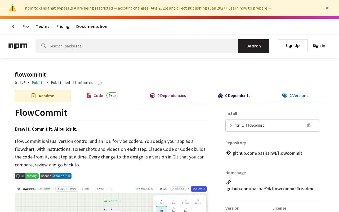Open the 0 Dependents tab
The image size is (339, 212).
pyautogui.click(x=234, y=96)
